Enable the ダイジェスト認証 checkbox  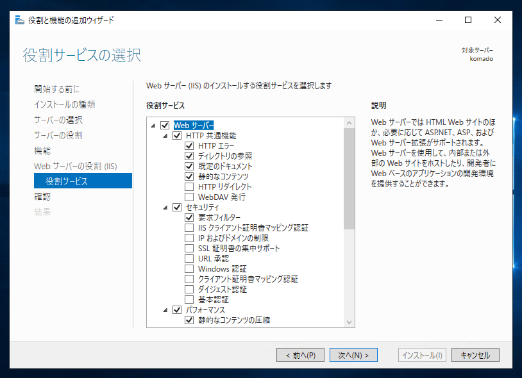(189, 289)
